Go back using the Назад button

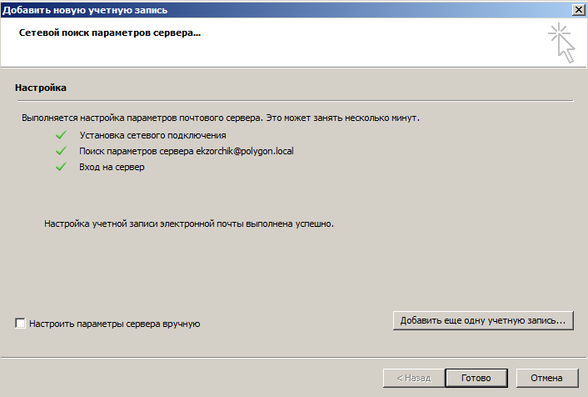[x=414, y=378]
